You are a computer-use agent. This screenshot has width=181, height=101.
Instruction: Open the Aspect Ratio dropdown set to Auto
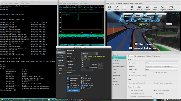pyautogui.click(x=162, y=70)
